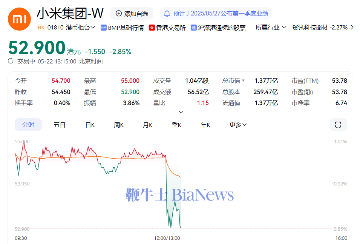Click the 1.01% percent axis label
The width and height of the screenshot is (360, 244).
pos(340,141)
